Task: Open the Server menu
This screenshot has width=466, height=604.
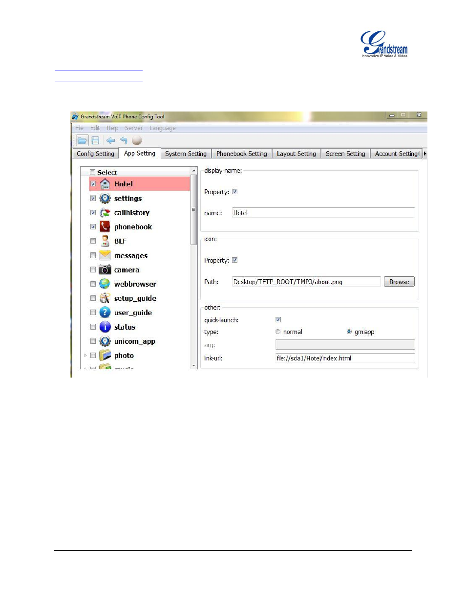Action: (x=134, y=128)
